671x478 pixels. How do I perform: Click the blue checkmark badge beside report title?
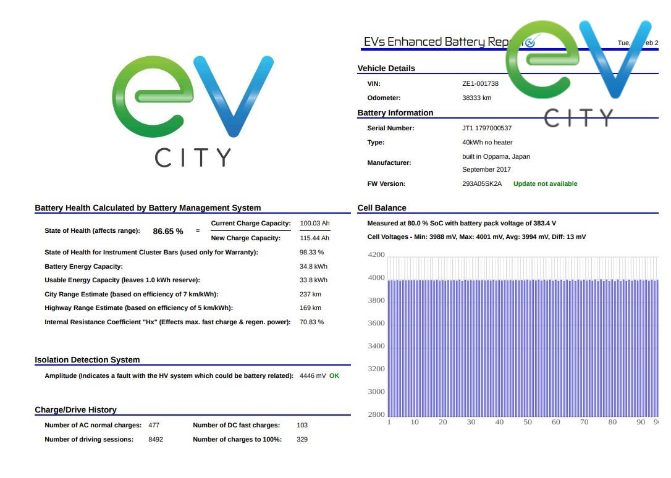[x=531, y=42]
